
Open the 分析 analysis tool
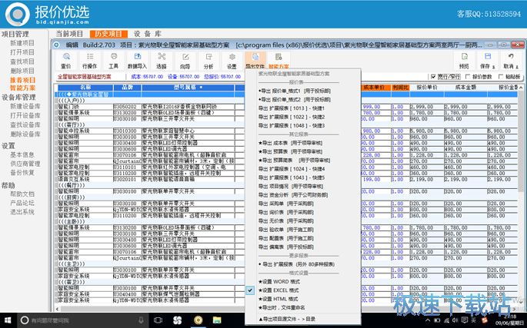208,59
